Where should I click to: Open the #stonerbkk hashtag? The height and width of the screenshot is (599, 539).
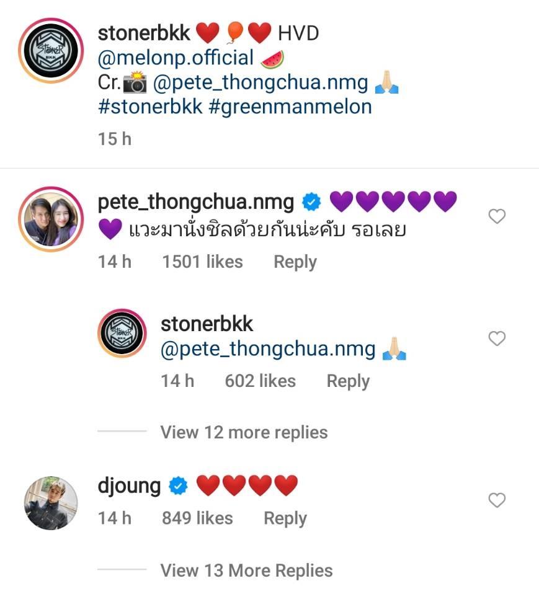(150, 106)
